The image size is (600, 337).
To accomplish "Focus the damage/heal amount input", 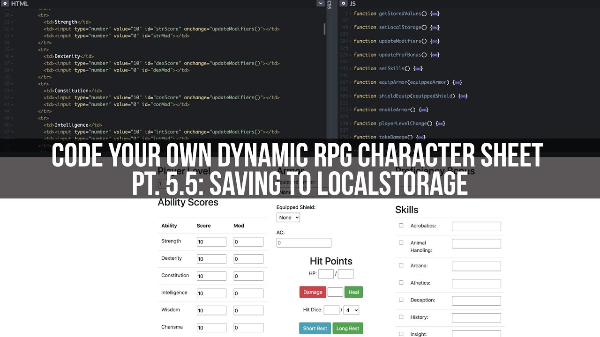I will point(335,292).
